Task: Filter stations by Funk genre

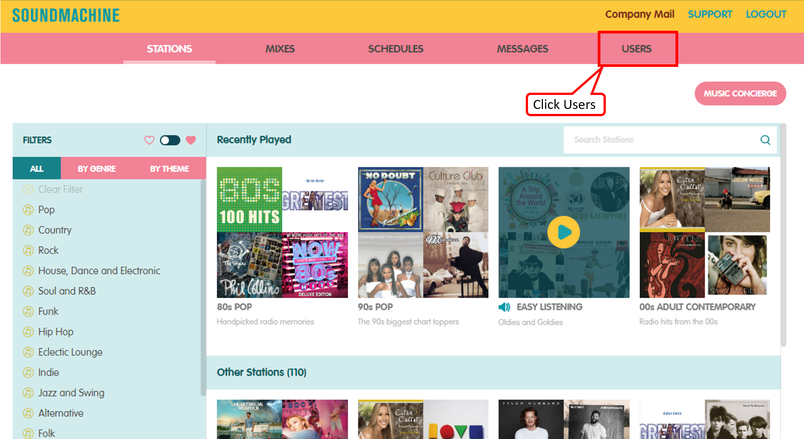Action: [48, 312]
